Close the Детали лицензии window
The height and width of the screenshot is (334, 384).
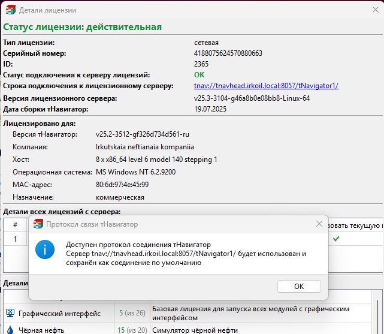pyautogui.click(x=375, y=10)
